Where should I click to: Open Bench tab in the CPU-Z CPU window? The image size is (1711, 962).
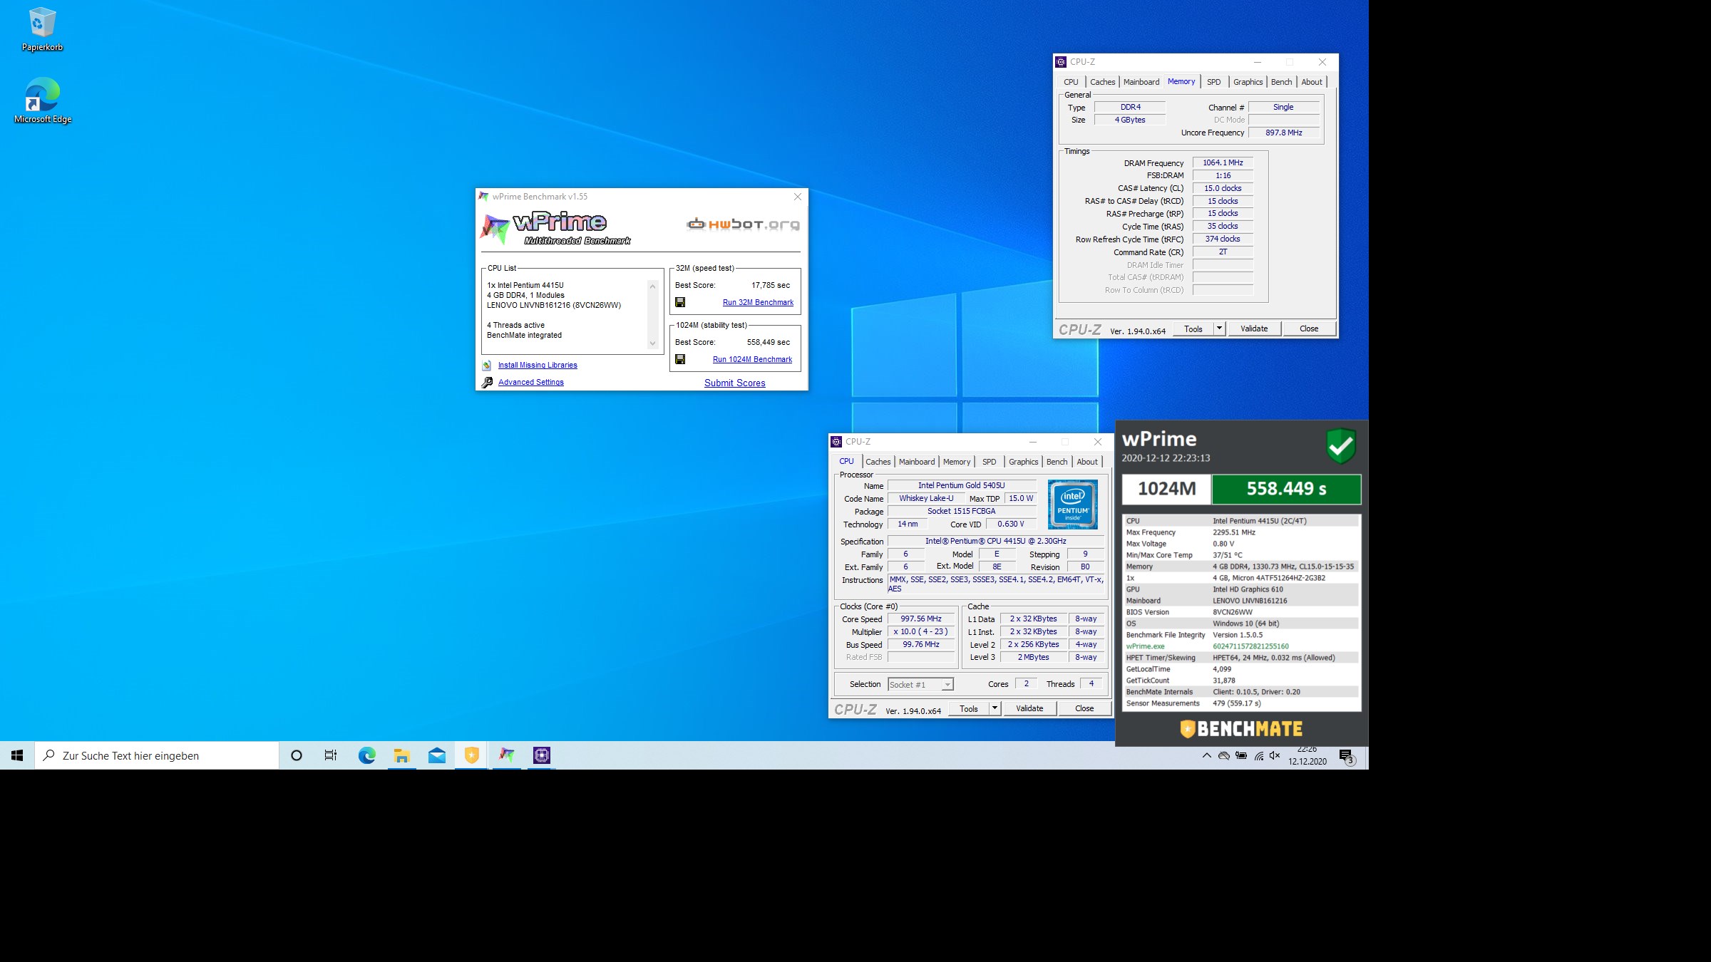1057,462
